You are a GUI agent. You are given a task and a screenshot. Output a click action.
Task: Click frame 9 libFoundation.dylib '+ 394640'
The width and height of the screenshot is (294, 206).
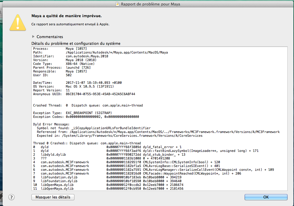pyautogui.click(x=107, y=181)
